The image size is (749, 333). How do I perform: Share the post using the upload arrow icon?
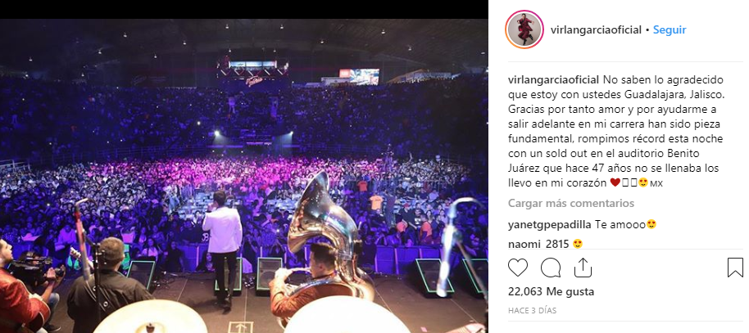[583, 268]
